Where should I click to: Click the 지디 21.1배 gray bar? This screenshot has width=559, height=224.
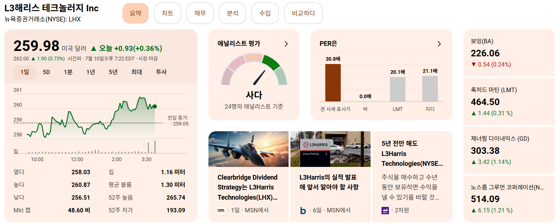pos(430,89)
